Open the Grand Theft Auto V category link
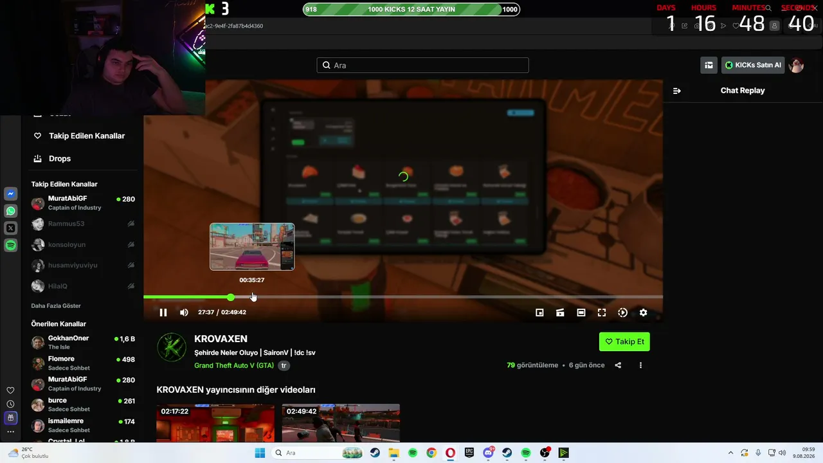The width and height of the screenshot is (823, 463). pos(234,365)
